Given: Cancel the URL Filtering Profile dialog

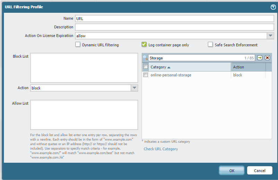Looking at the screenshot, I should (x=260, y=170).
